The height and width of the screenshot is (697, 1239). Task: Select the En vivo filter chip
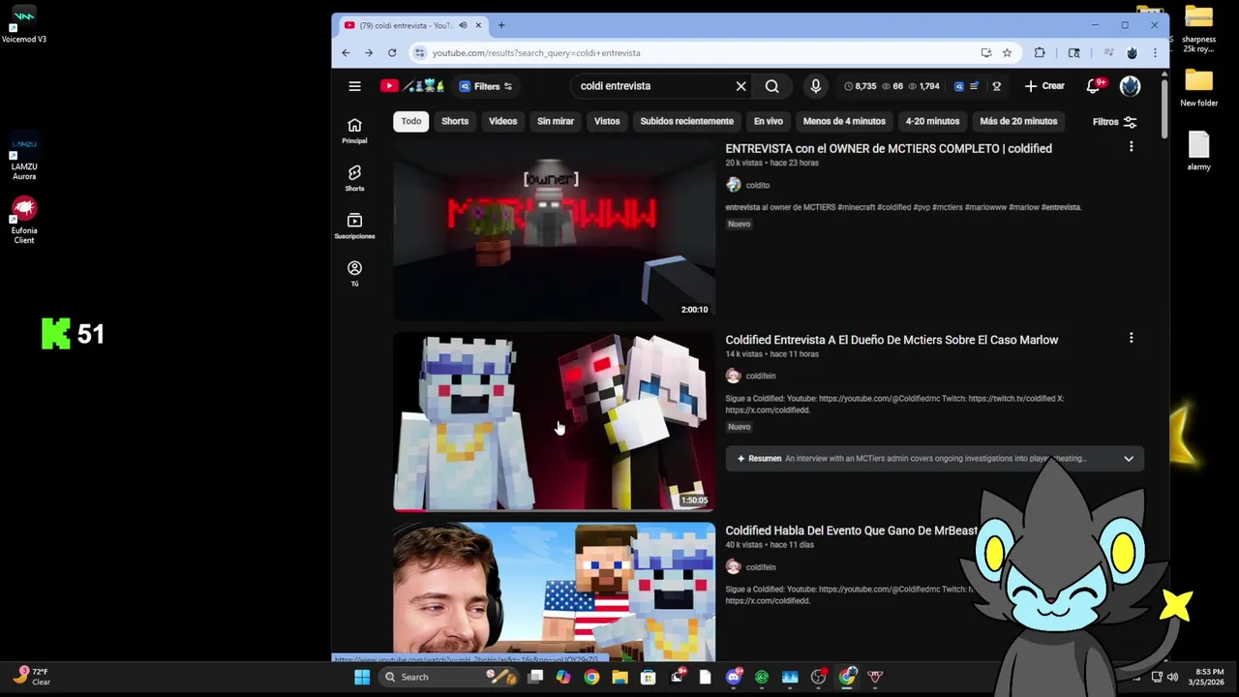[x=768, y=121]
